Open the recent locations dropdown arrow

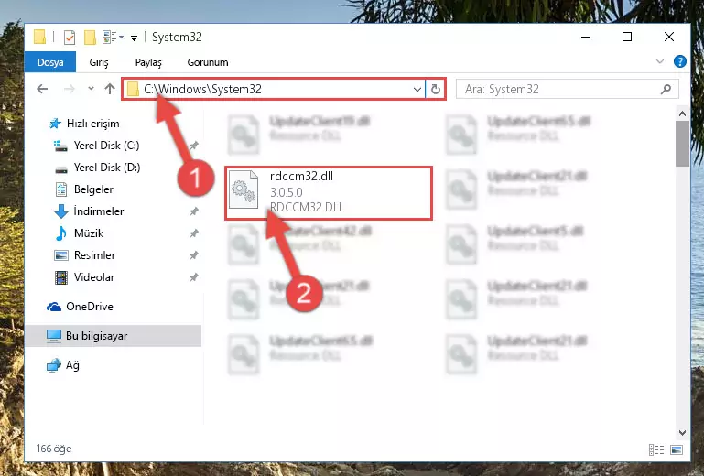coord(92,89)
